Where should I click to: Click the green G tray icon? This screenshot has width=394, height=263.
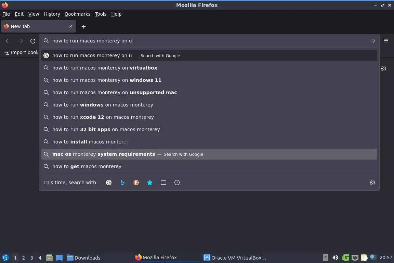pos(345,258)
